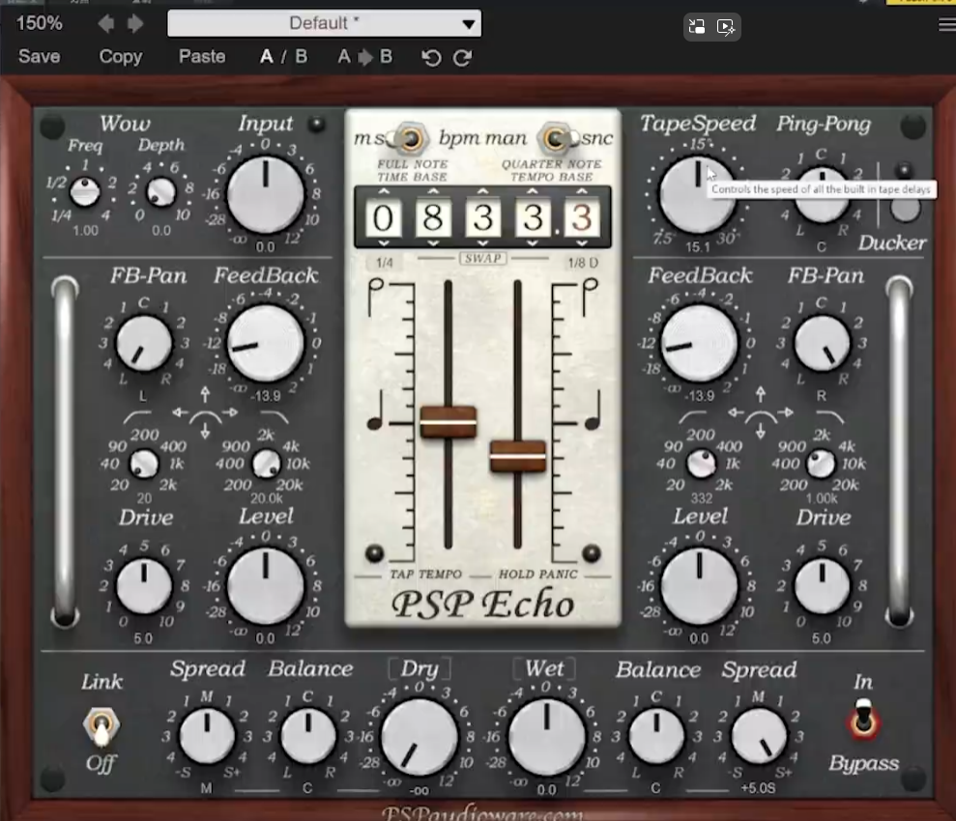Flip the ms / bpm toggle switch

[410, 139]
